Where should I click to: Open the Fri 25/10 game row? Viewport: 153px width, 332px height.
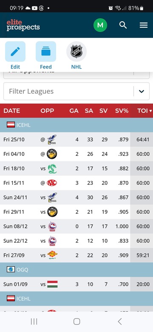[x=76, y=140]
